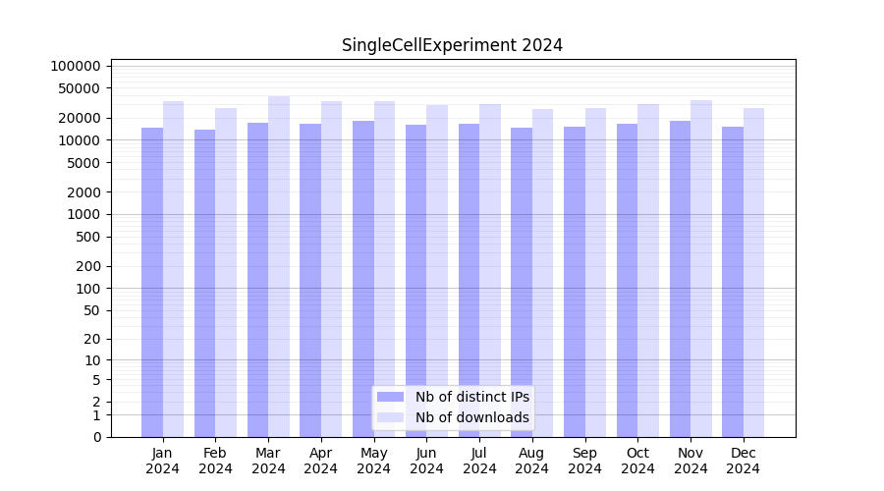Screen dimensions: 884x491
Task: Click the Apr 2024 x-axis label
Action: pos(321,461)
